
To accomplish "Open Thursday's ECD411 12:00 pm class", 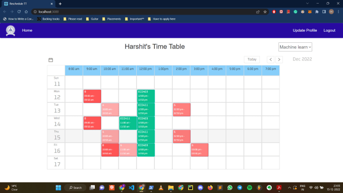I will coord(146,136).
